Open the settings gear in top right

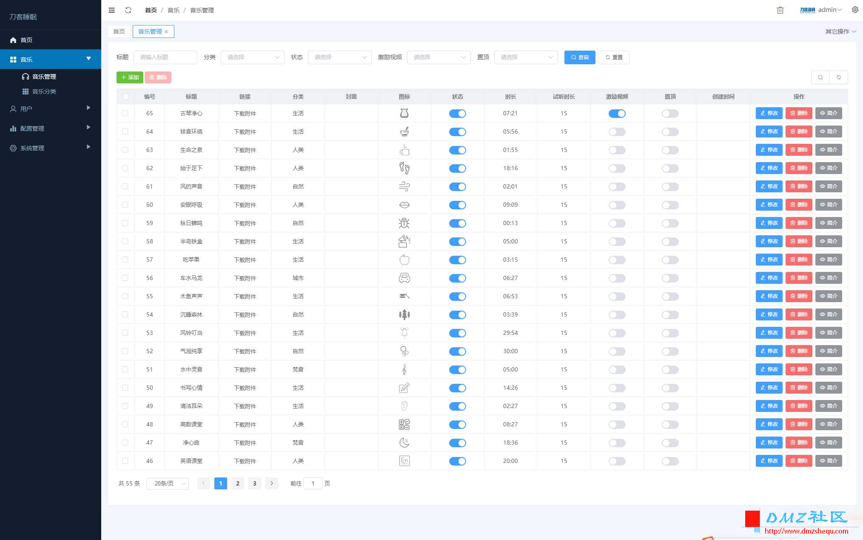(x=855, y=10)
